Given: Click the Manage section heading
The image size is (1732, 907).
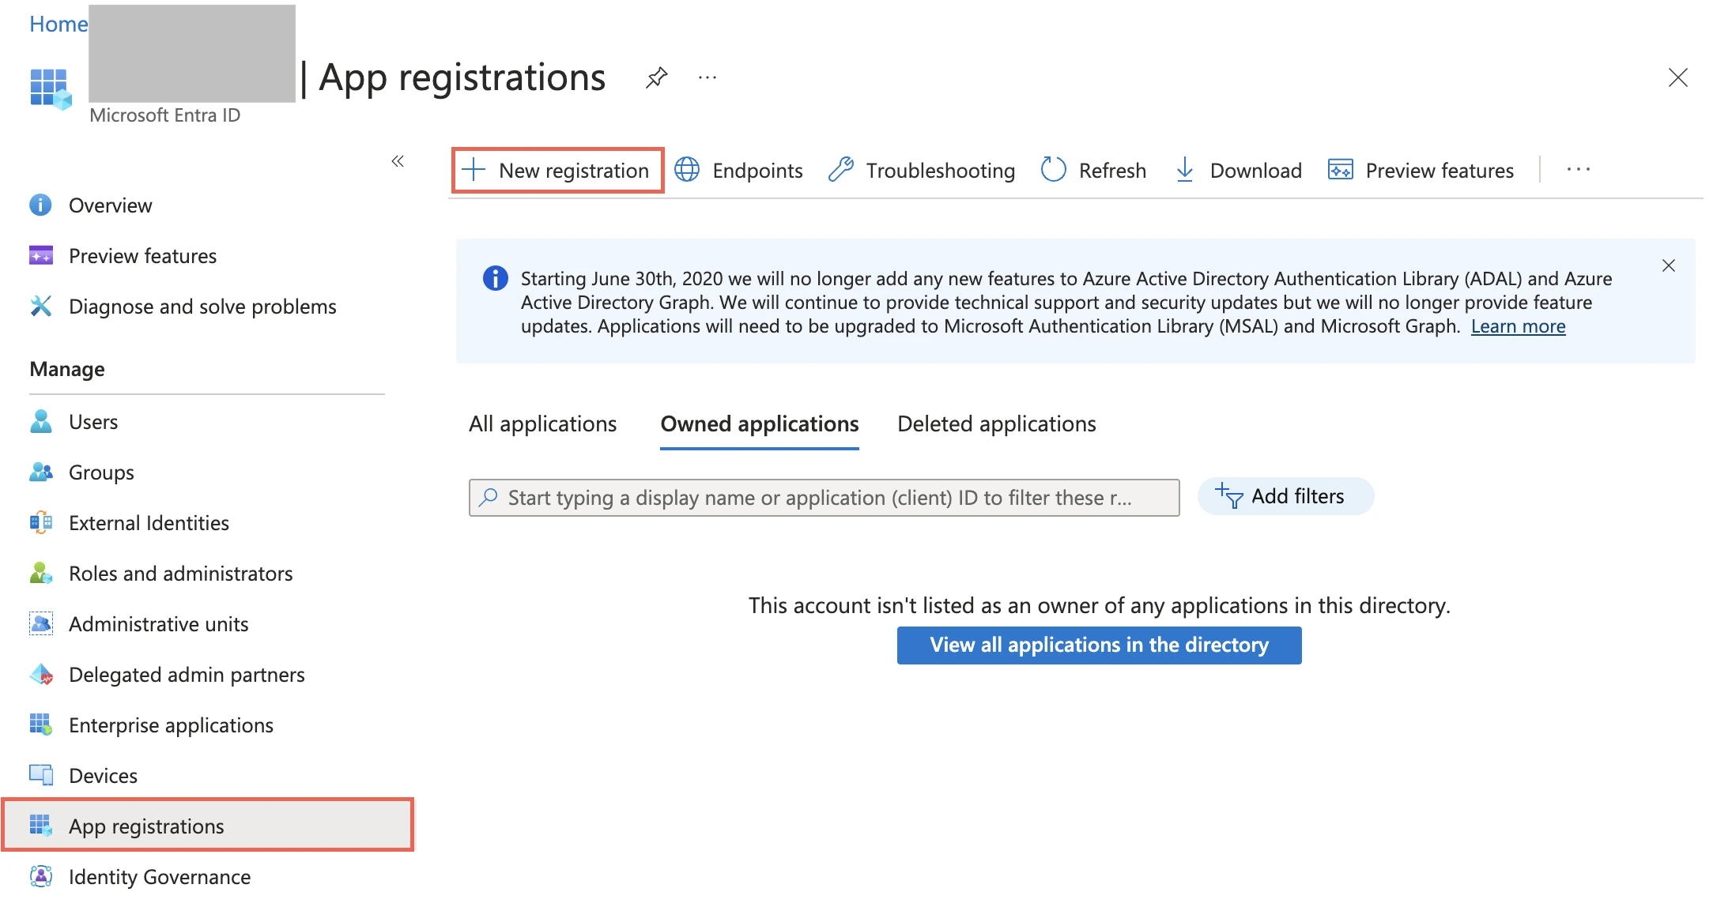Looking at the screenshot, I should [67, 370].
